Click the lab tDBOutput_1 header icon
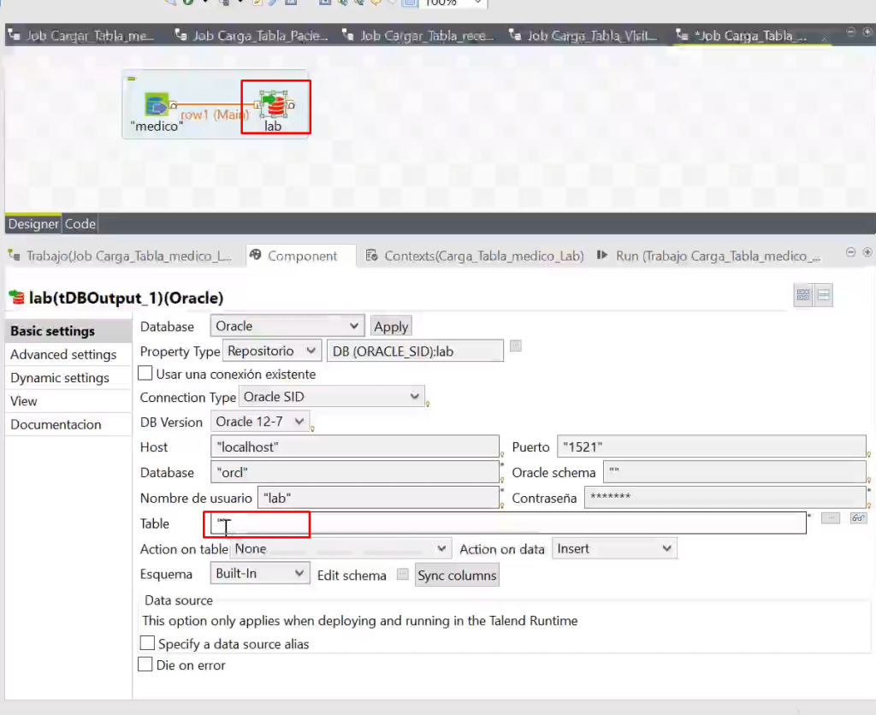The height and width of the screenshot is (715, 876). pyautogui.click(x=17, y=298)
